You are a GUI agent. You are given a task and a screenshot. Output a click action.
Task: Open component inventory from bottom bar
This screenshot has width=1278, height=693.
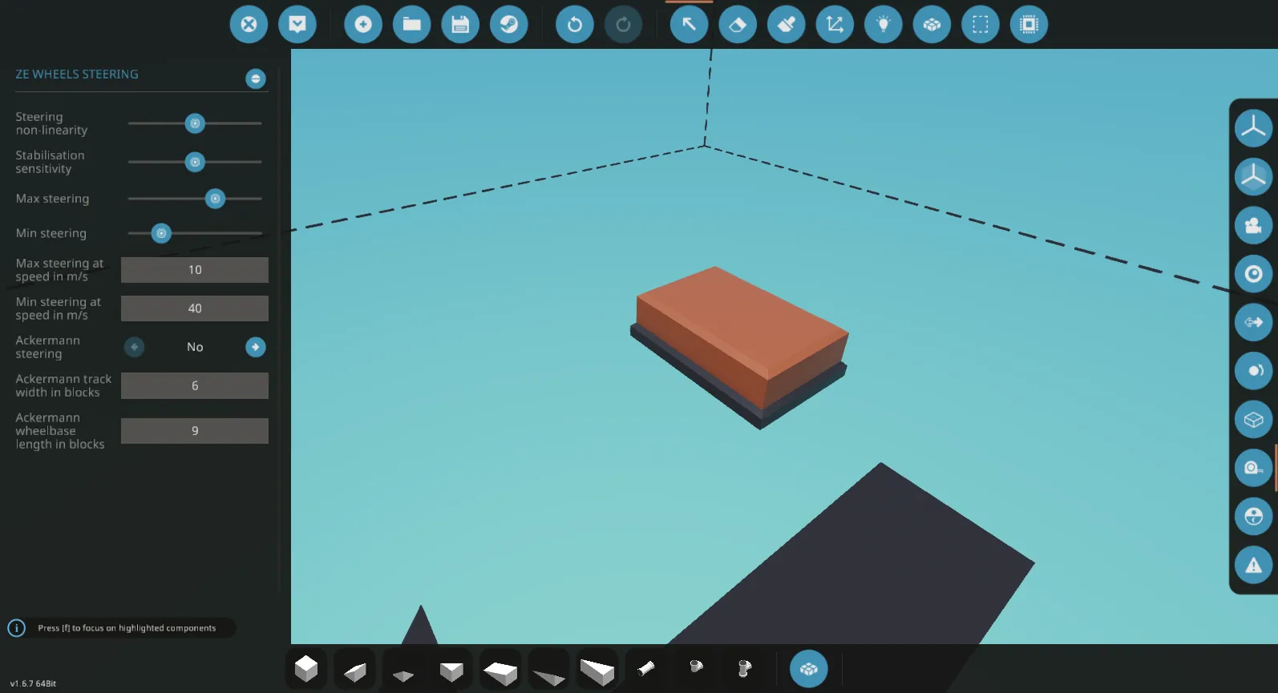(x=808, y=669)
